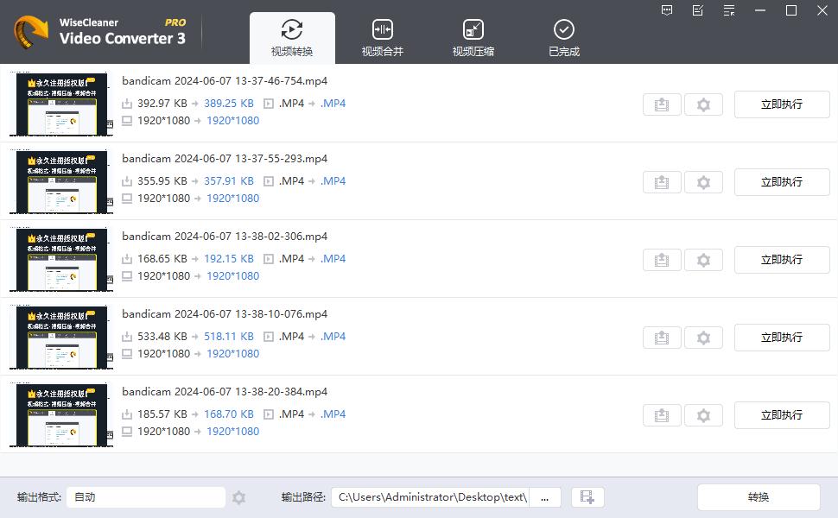Image resolution: width=838 pixels, height=518 pixels.
Task: Click the edit notes icon in title bar
Action: (x=697, y=10)
